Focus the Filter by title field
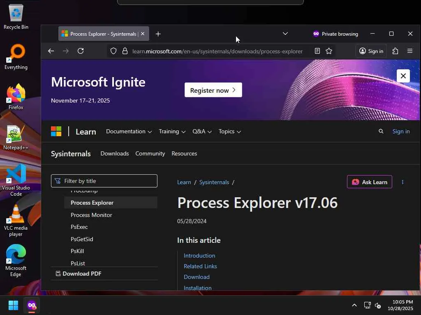 [104, 181]
